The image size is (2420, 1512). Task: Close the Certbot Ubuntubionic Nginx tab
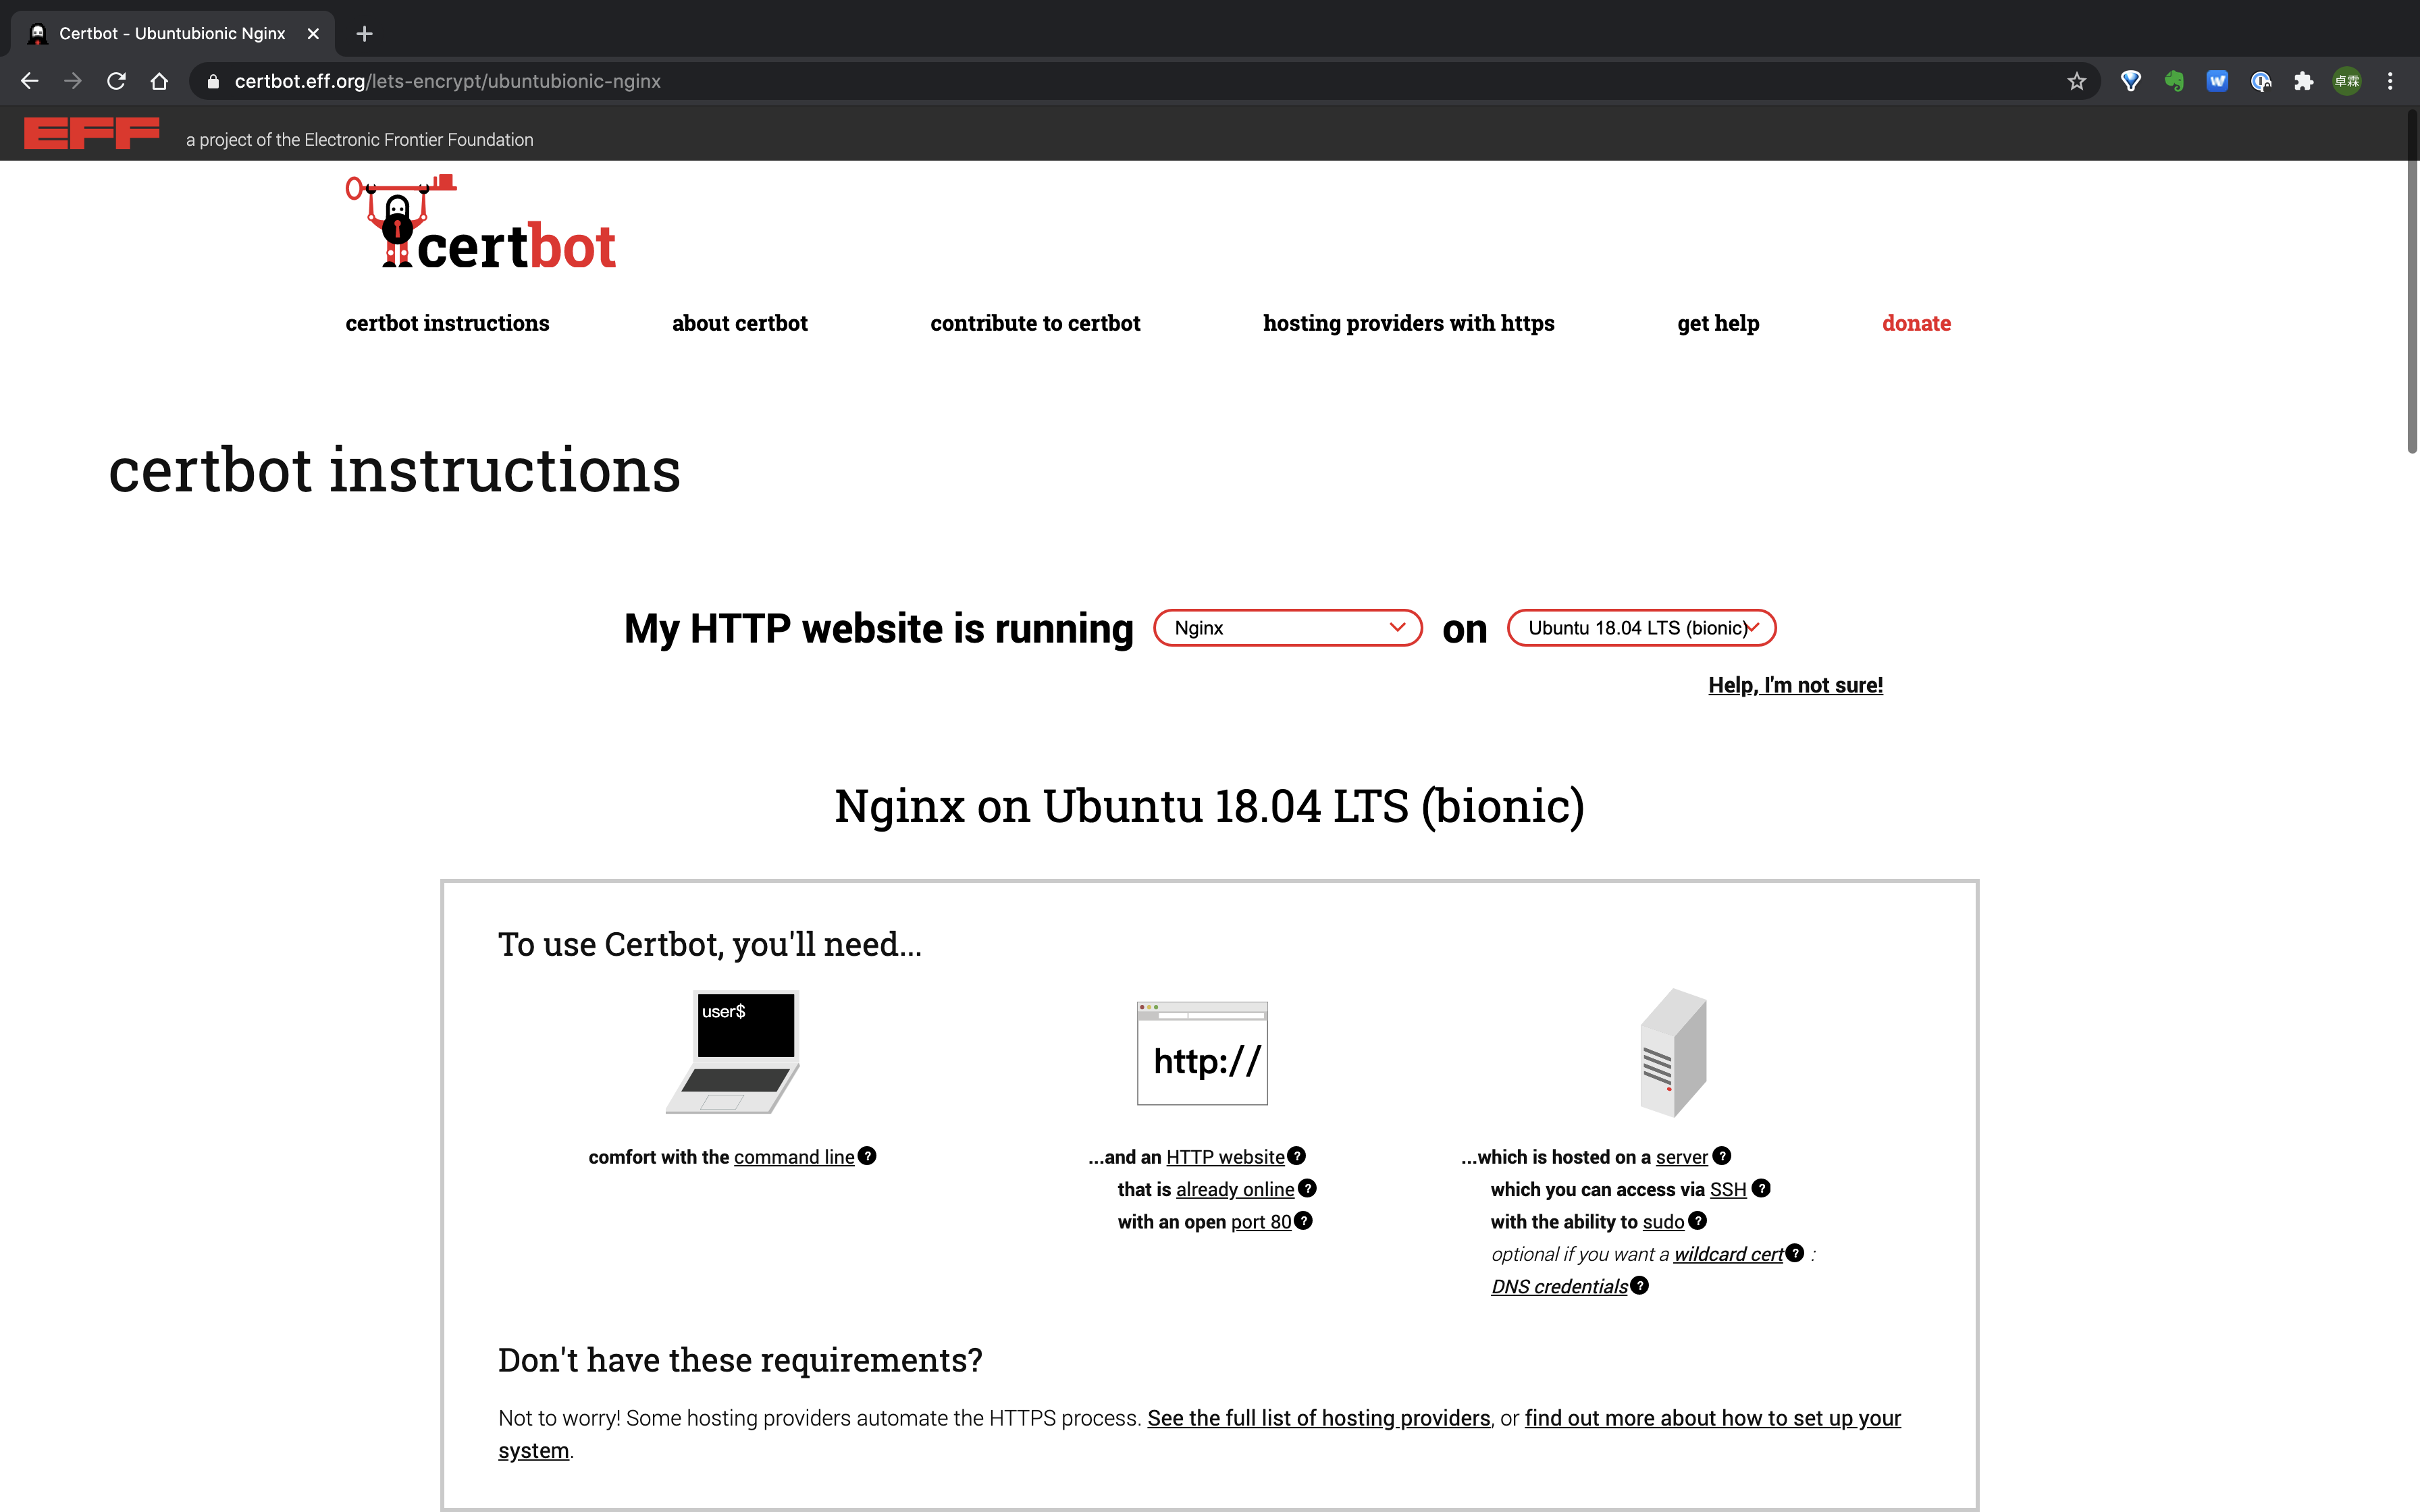(x=313, y=34)
